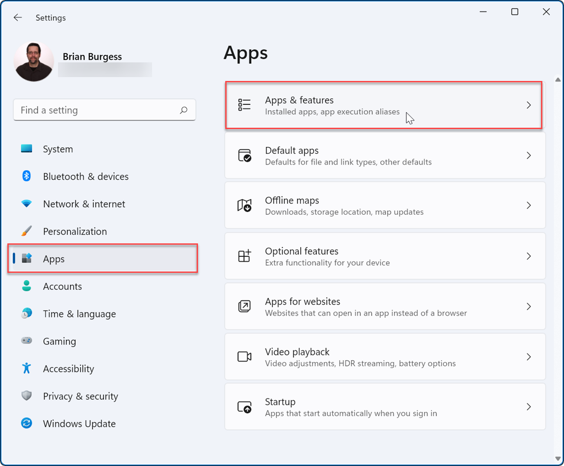Expand Video playback chevron

528,357
